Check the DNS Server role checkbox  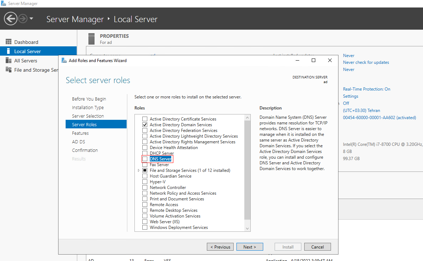pos(145,159)
